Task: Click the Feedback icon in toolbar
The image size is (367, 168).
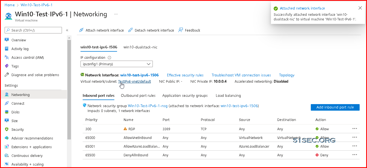Action: (x=181, y=30)
